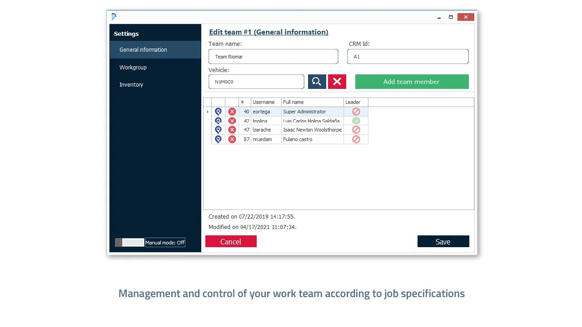Click the vehicle search magnifier button
The height and width of the screenshot is (327, 582).
317,82
